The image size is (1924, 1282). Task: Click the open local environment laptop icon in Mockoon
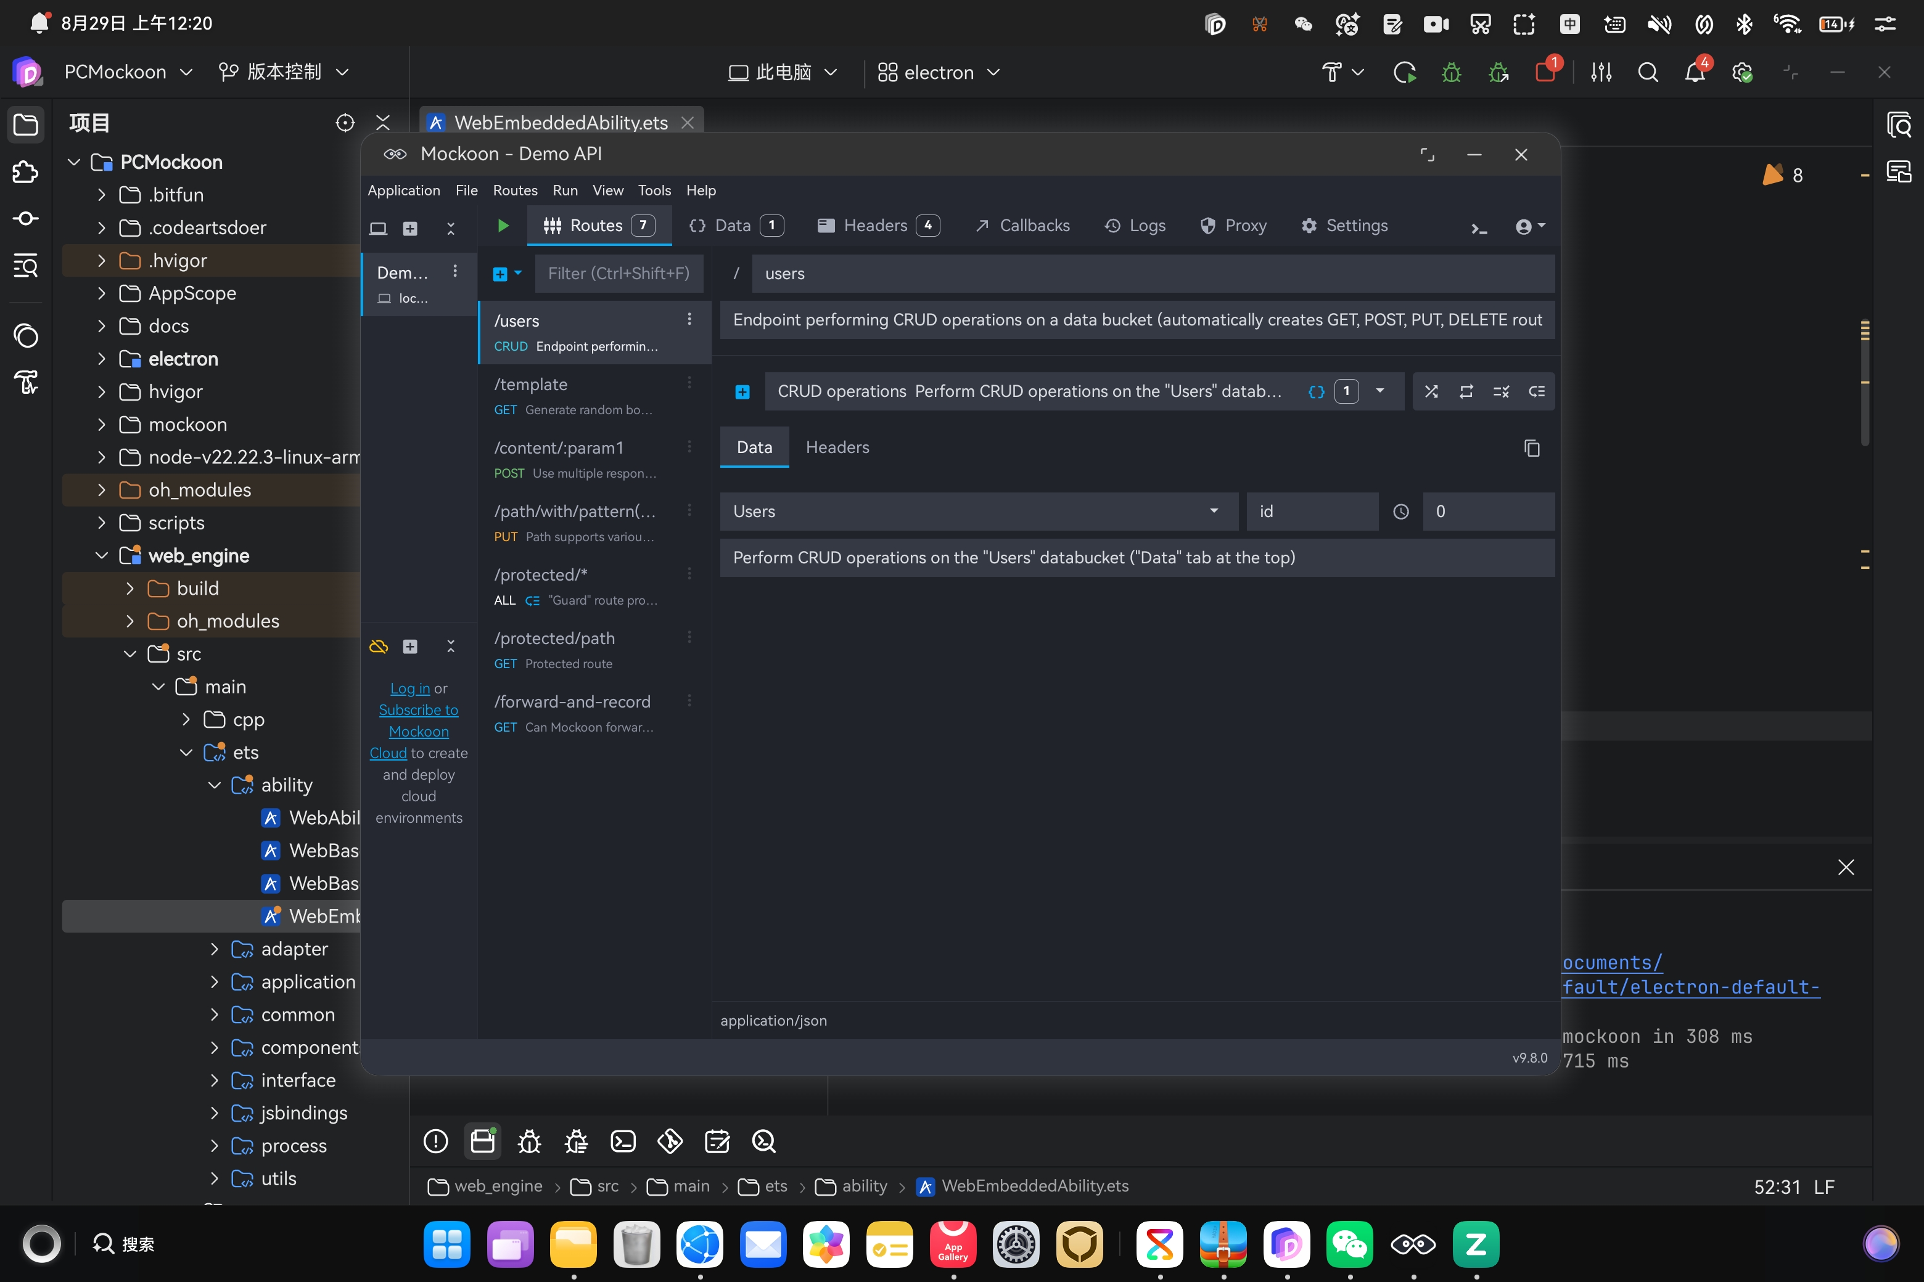pos(378,228)
